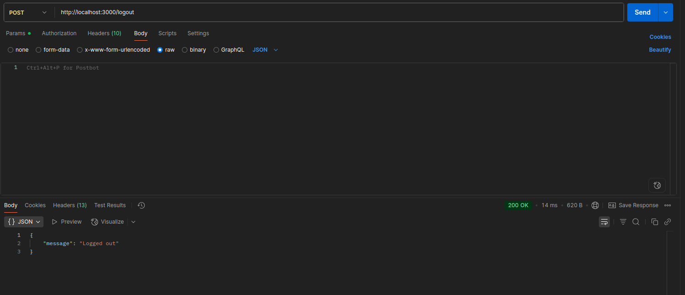Click the 200 OK status badge
The width and height of the screenshot is (685, 295).
518,205
